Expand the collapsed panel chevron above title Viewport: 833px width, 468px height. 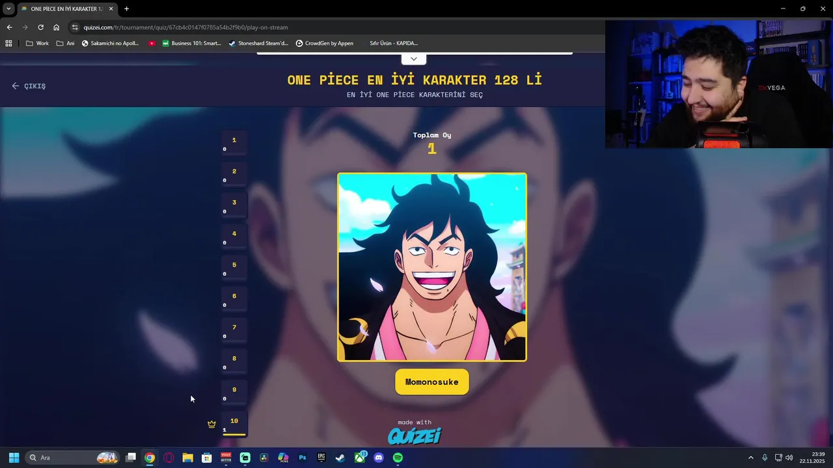[414, 58]
